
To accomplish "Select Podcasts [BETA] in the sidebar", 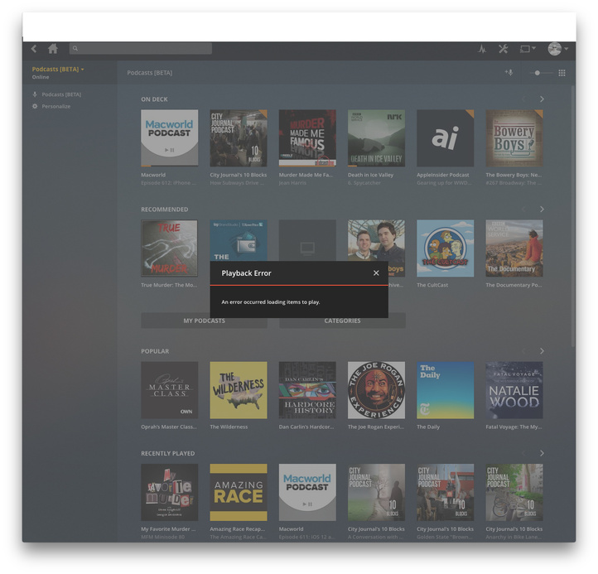I will click(61, 94).
